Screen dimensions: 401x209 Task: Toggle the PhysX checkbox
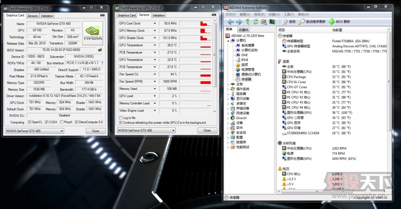click(x=61, y=122)
